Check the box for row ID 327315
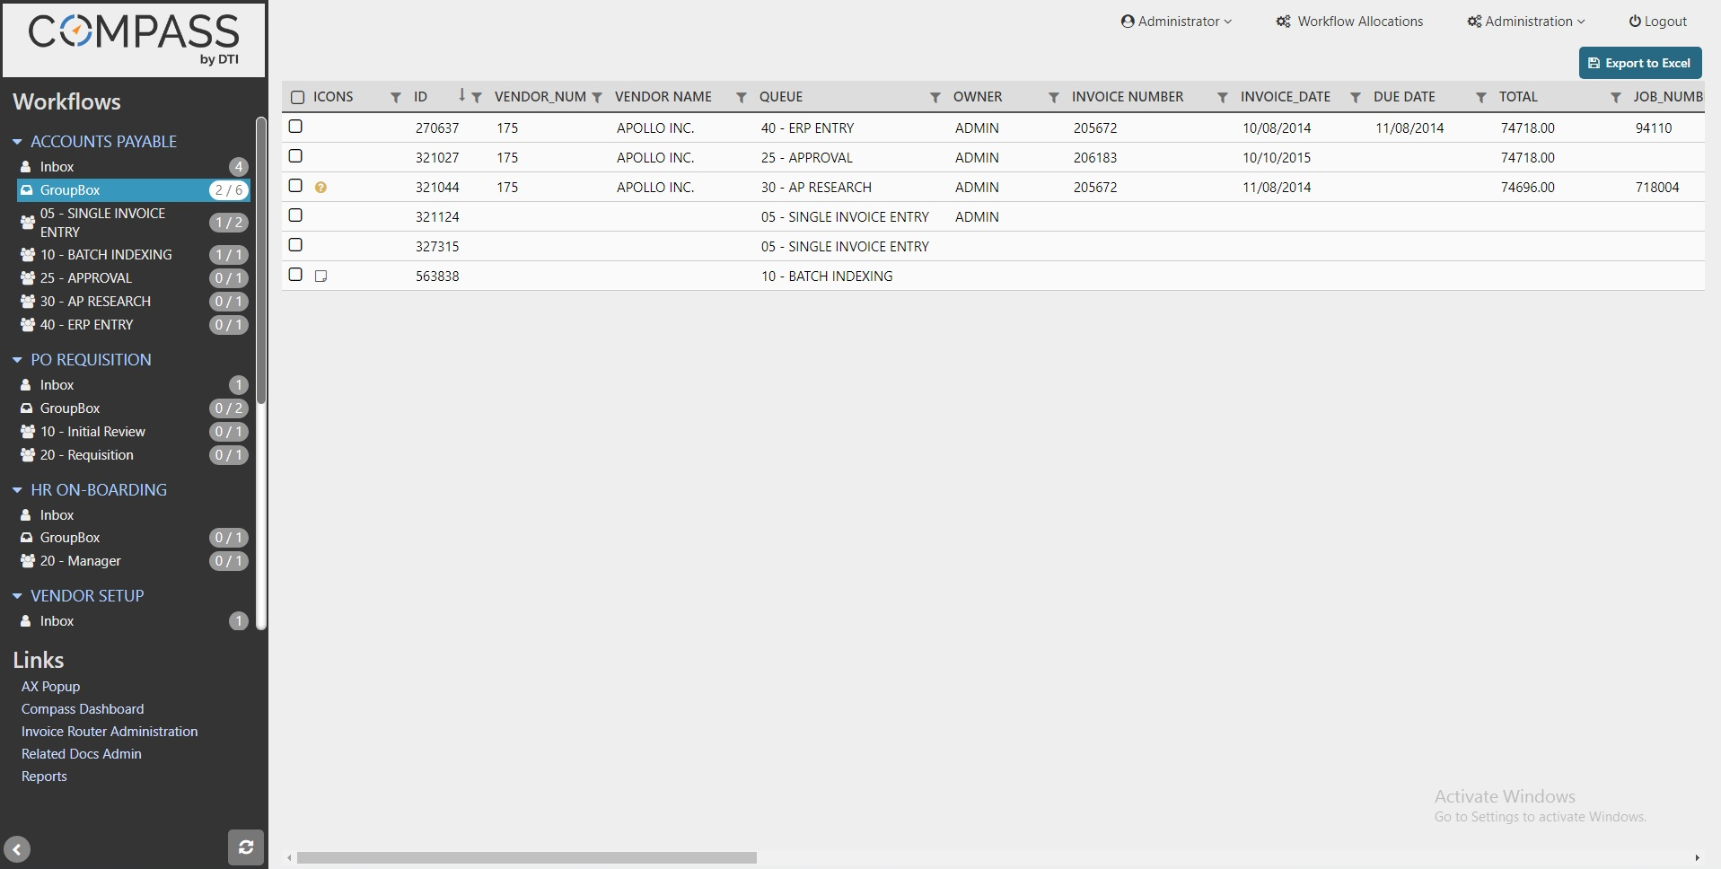The height and width of the screenshot is (869, 1721). (295, 245)
